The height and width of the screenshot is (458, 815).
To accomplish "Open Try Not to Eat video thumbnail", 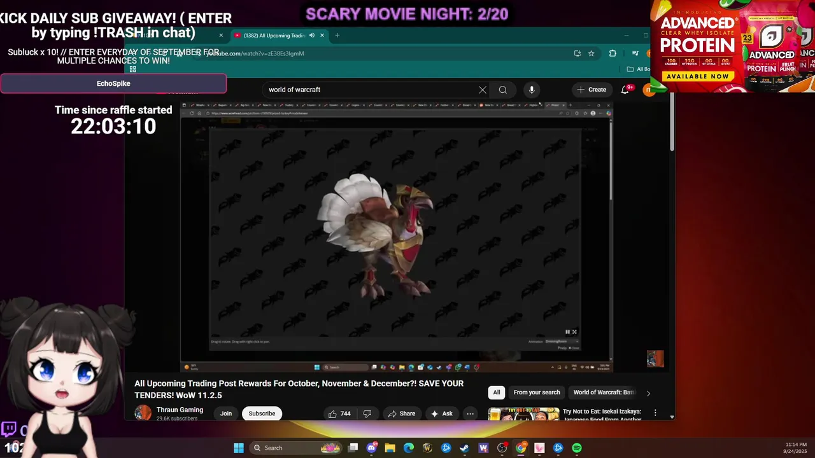I will pyautogui.click(x=523, y=414).
